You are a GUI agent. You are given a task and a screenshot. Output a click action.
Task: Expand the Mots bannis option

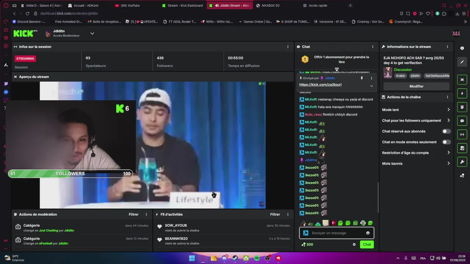click(x=416, y=164)
